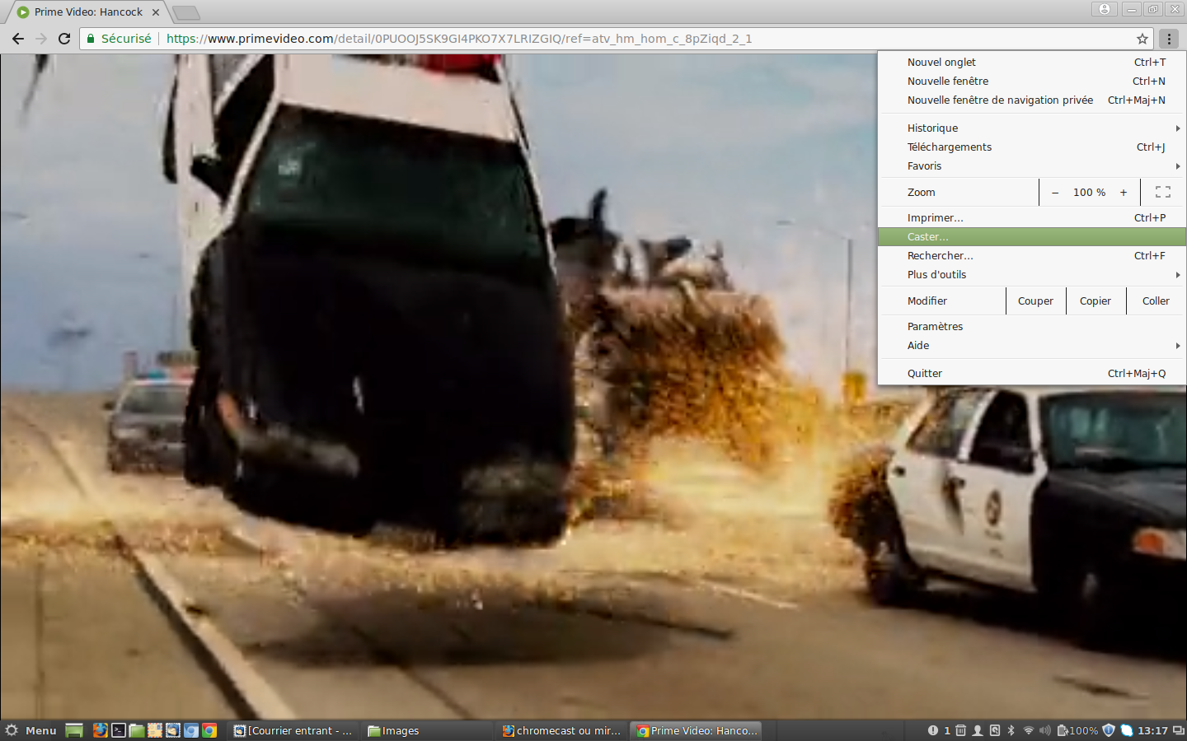Switch to the chromecast Firefox taskbar window
This screenshot has width=1187, height=741.
563,730
